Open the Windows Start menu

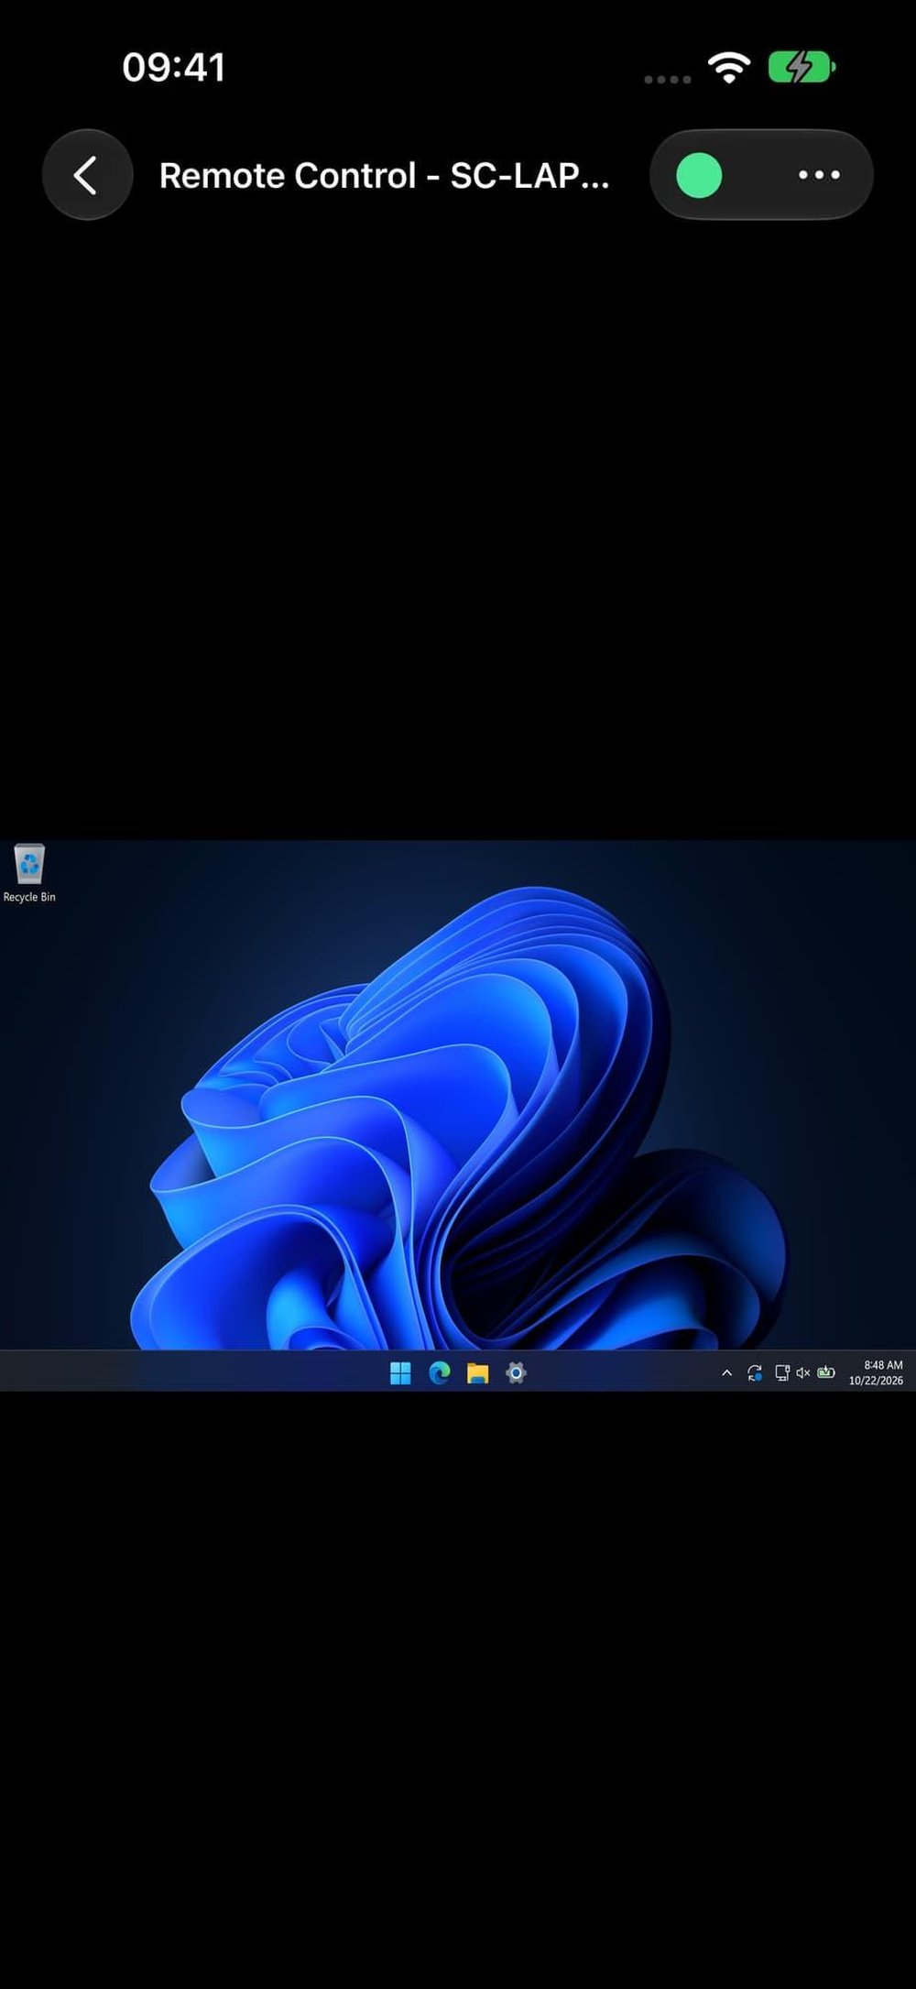400,1372
